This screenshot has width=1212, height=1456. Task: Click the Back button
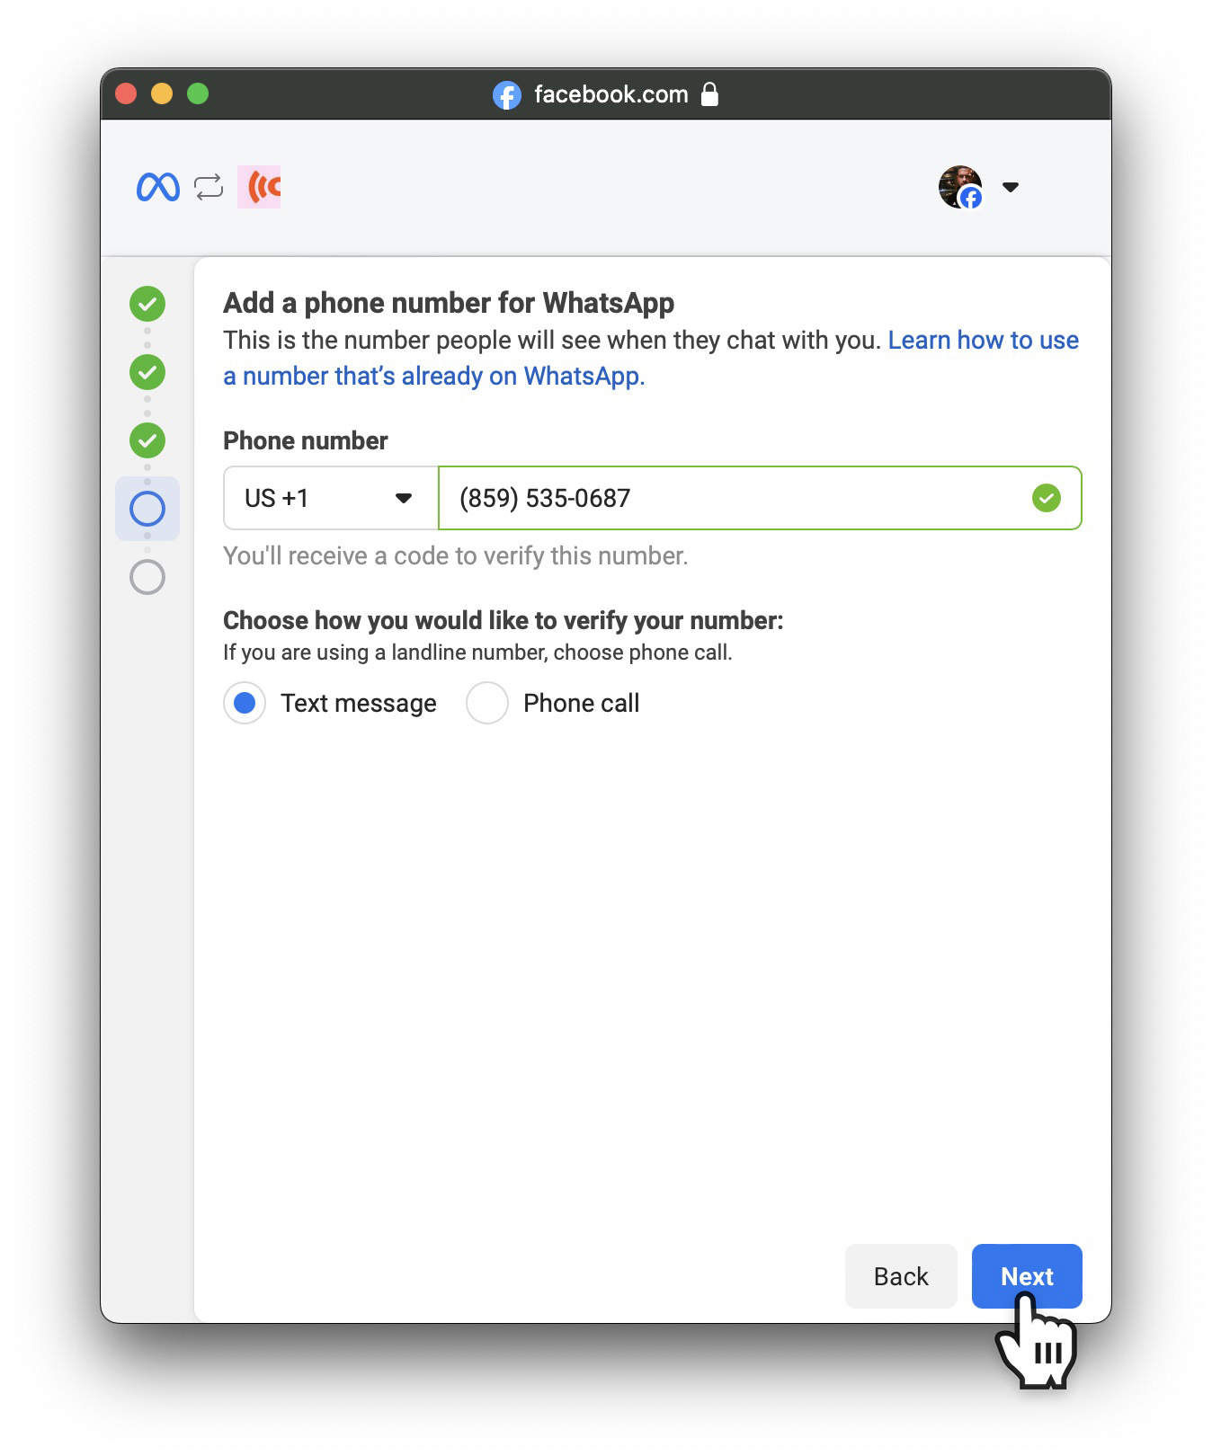click(x=901, y=1276)
